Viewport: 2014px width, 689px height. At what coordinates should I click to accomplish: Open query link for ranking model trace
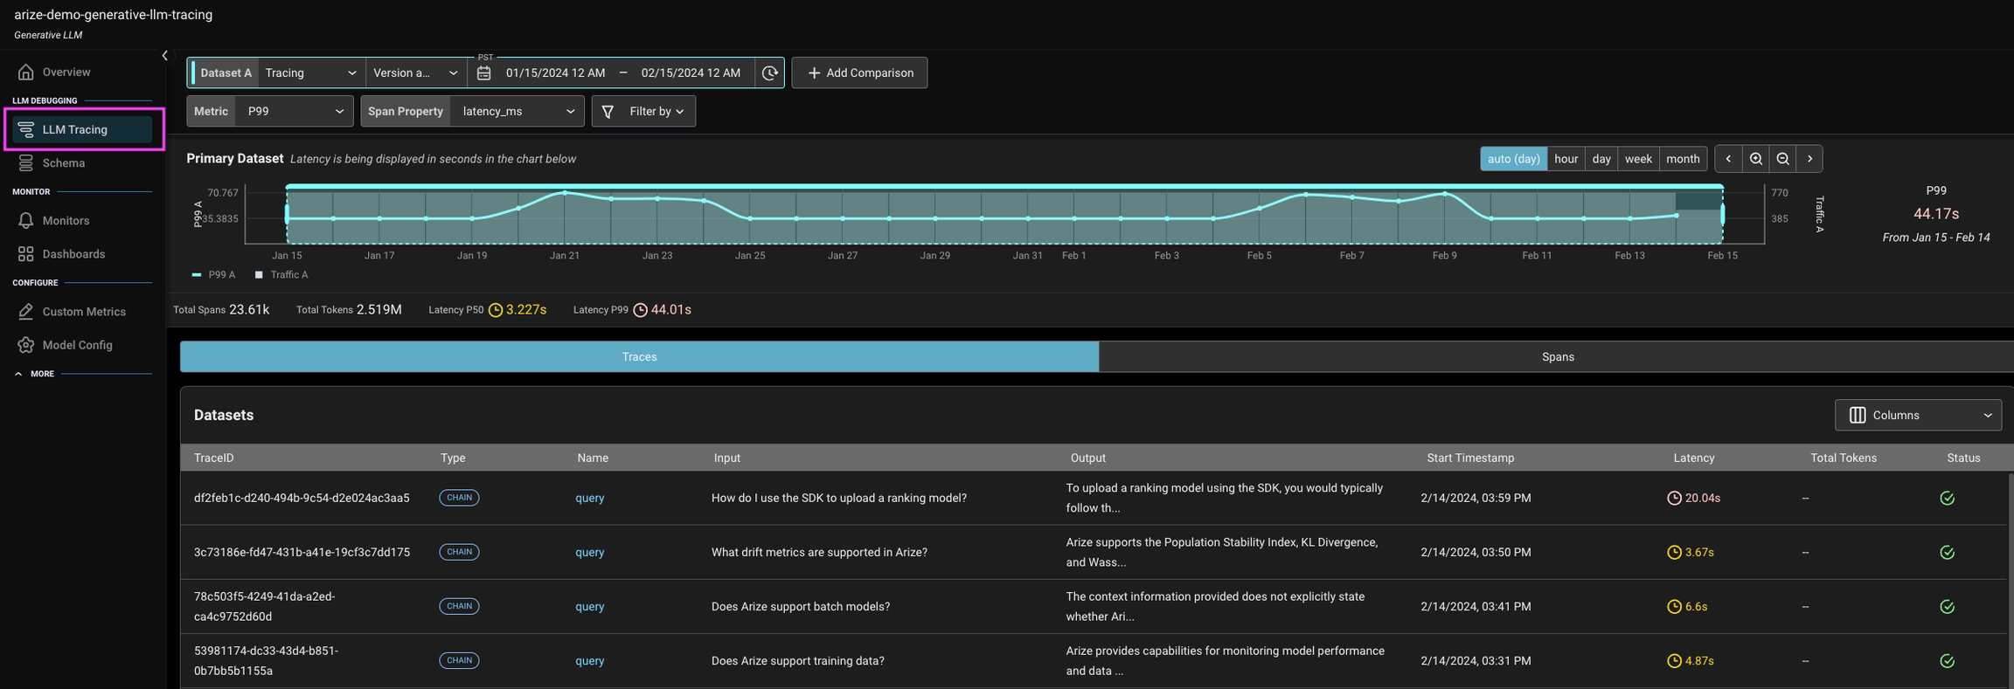pyautogui.click(x=589, y=498)
